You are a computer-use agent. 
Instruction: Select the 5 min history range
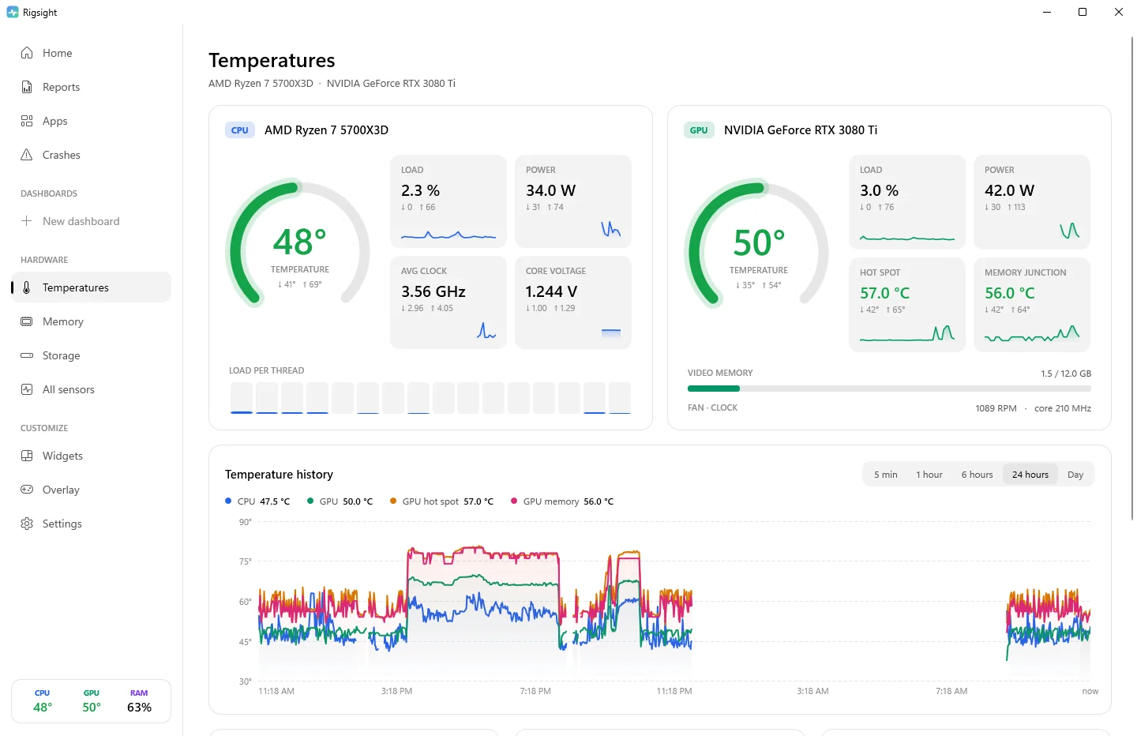[886, 475]
